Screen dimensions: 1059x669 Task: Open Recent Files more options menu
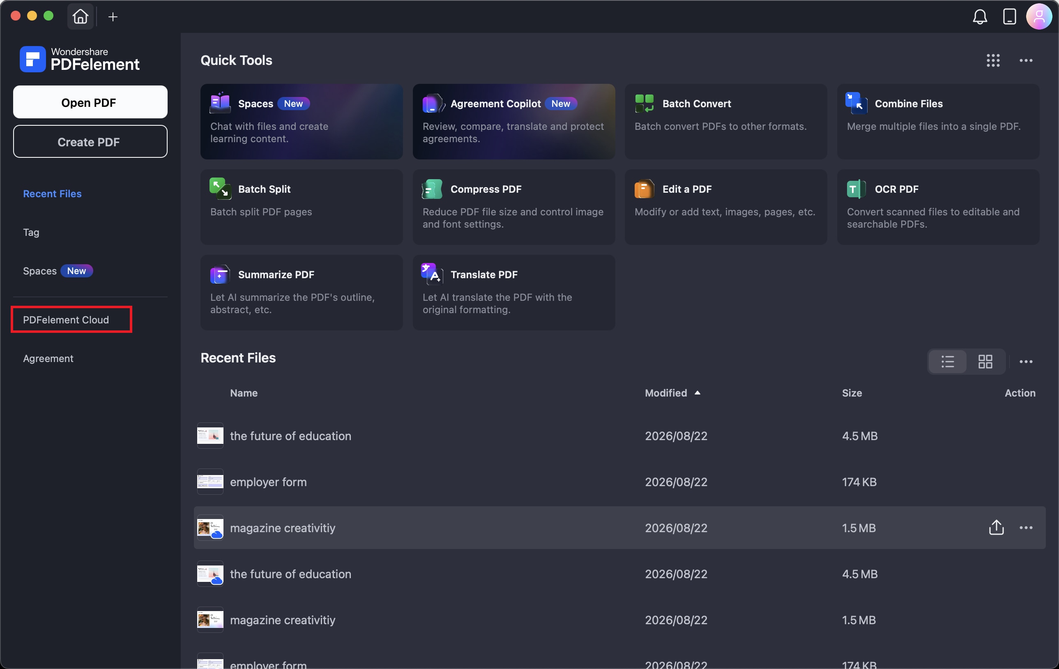(1026, 362)
